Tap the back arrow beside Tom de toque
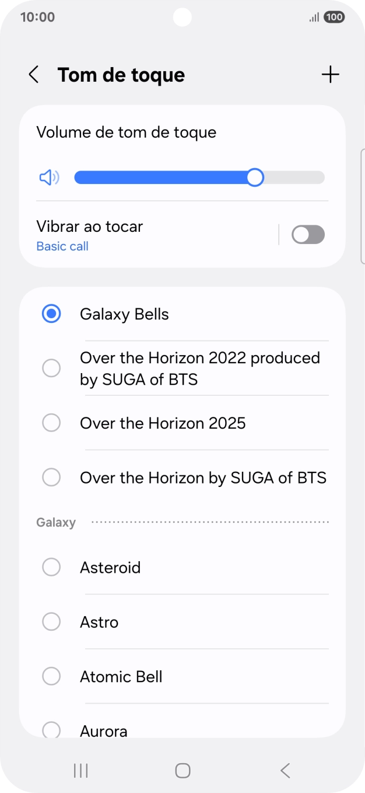 tap(34, 75)
